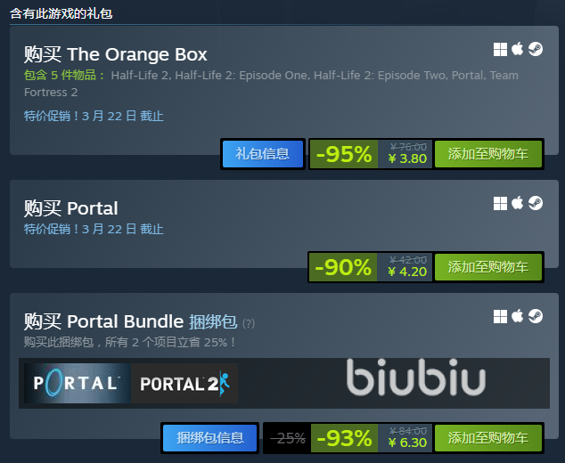Click Steam icon in Portal Bundle section
Screen dimensions: 565x463
pyautogui.click(x=536, y=316)
